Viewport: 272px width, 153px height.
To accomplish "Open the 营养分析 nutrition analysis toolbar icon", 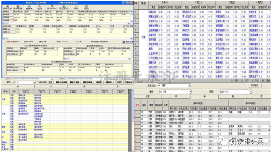I will pyautogui.click(x=8, y=7).
